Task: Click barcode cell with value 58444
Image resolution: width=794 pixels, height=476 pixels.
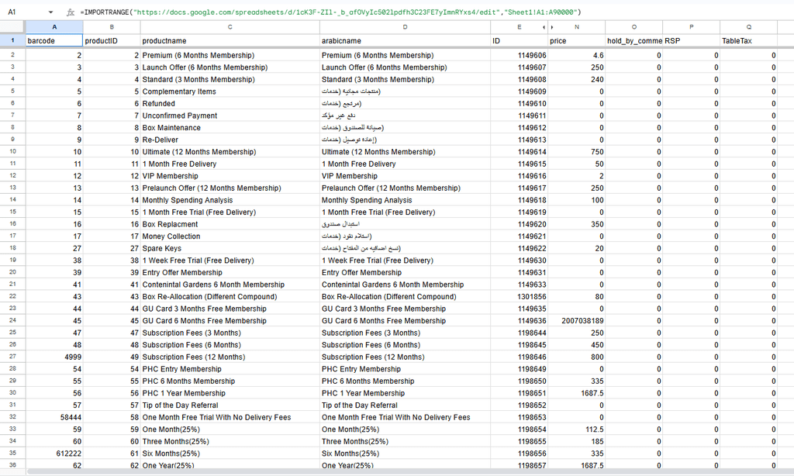Action: click(54, 418)
